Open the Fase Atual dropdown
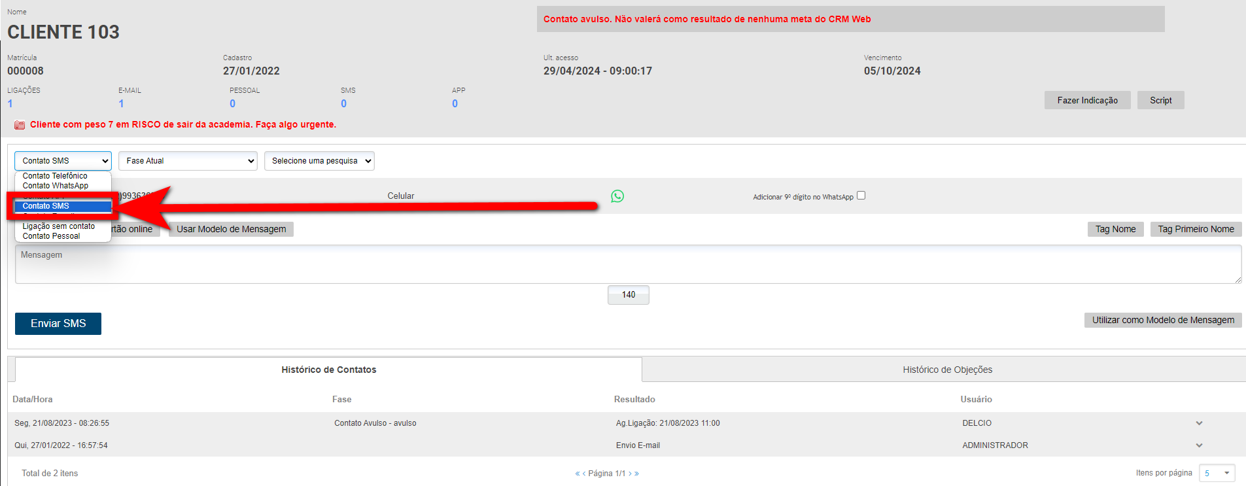This screenshot has height=486, width=1246. pos(188,161)
